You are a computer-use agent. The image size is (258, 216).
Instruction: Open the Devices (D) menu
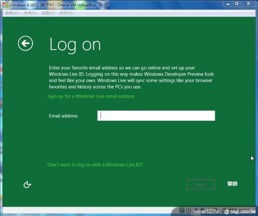(48, 13)
